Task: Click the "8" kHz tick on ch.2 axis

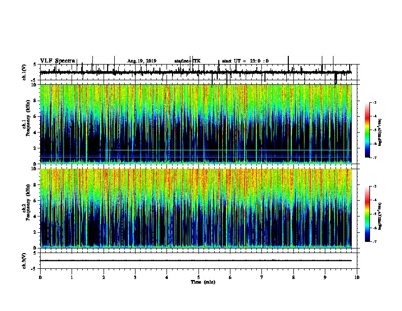Action: (x=36, y=185)
